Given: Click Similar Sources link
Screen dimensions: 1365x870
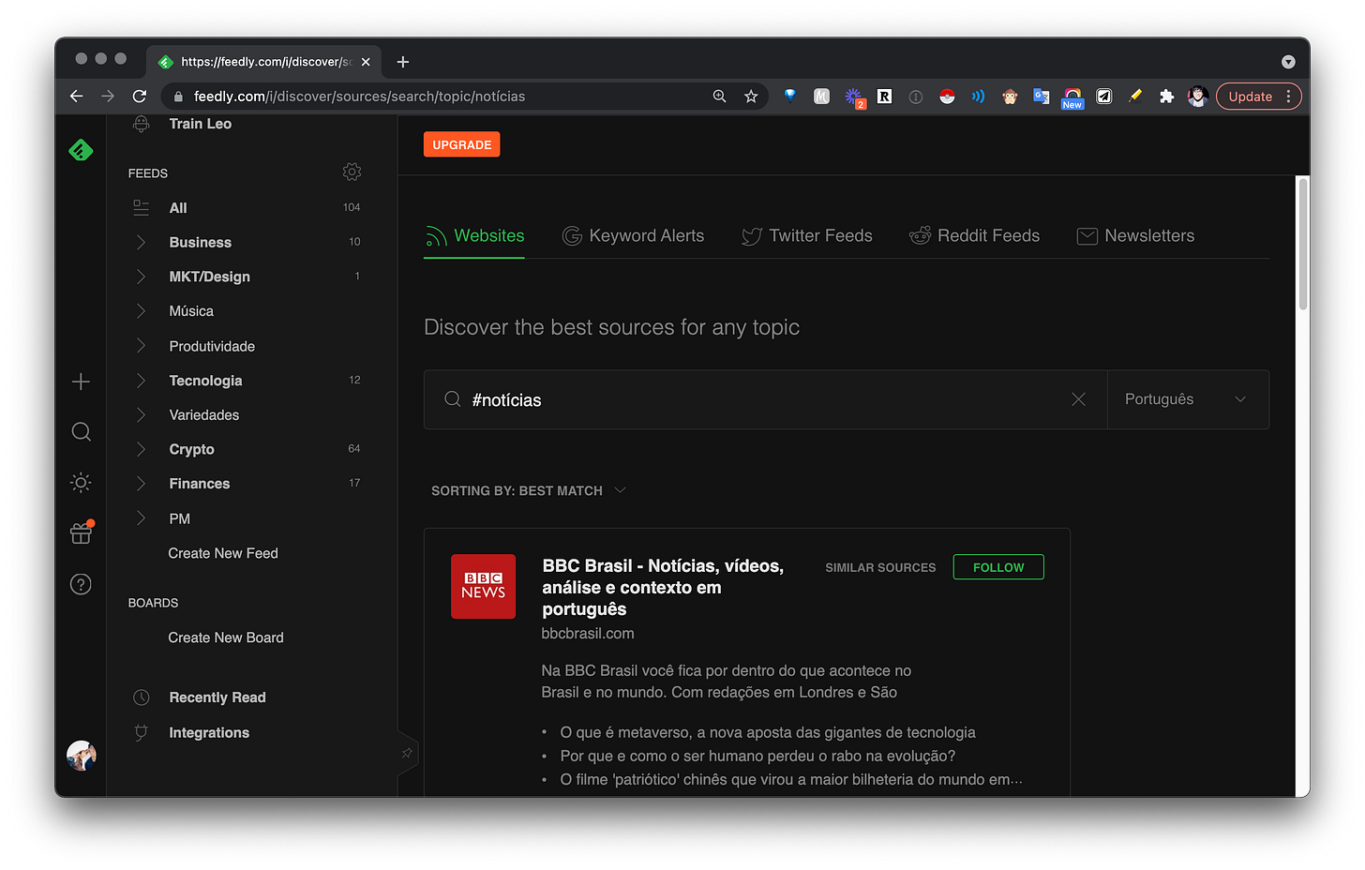Looking at the screenshot, I should [x=880, y=567].
